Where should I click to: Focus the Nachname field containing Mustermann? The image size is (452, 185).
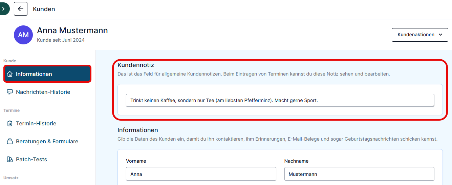tap(359, 174)
